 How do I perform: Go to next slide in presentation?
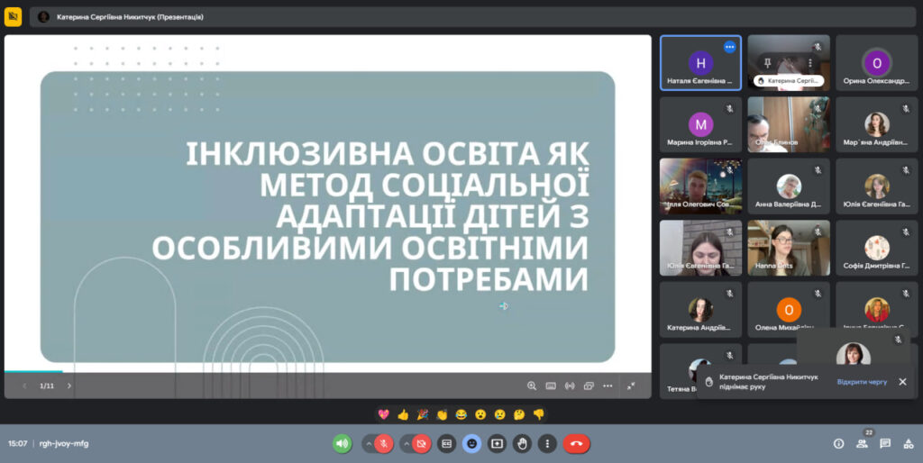69,386
